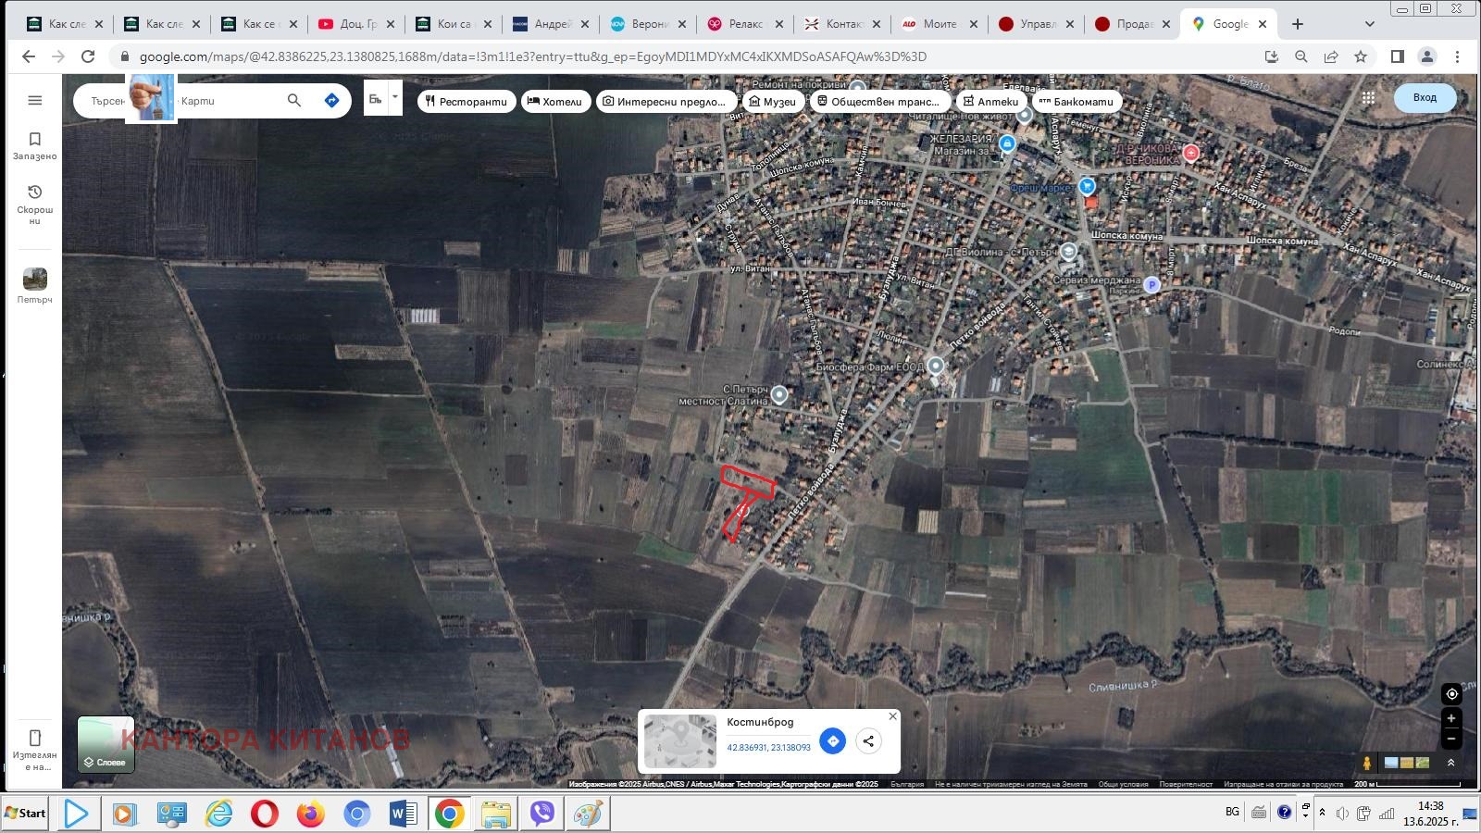Open Скорошни recent history
1481x833 pixels.
35,203
